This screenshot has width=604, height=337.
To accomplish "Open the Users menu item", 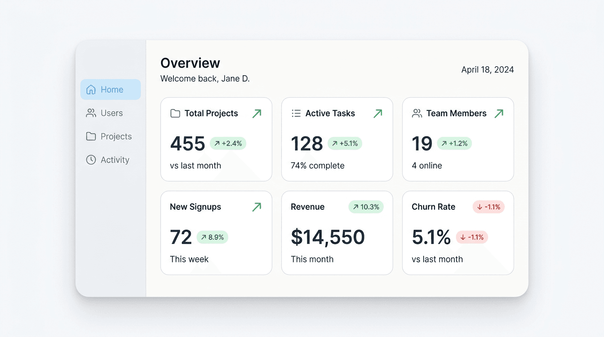I will point(111,113).
